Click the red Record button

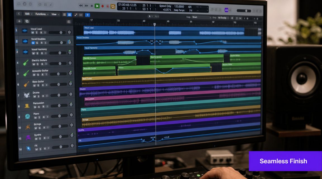click(x=103, y=6)
